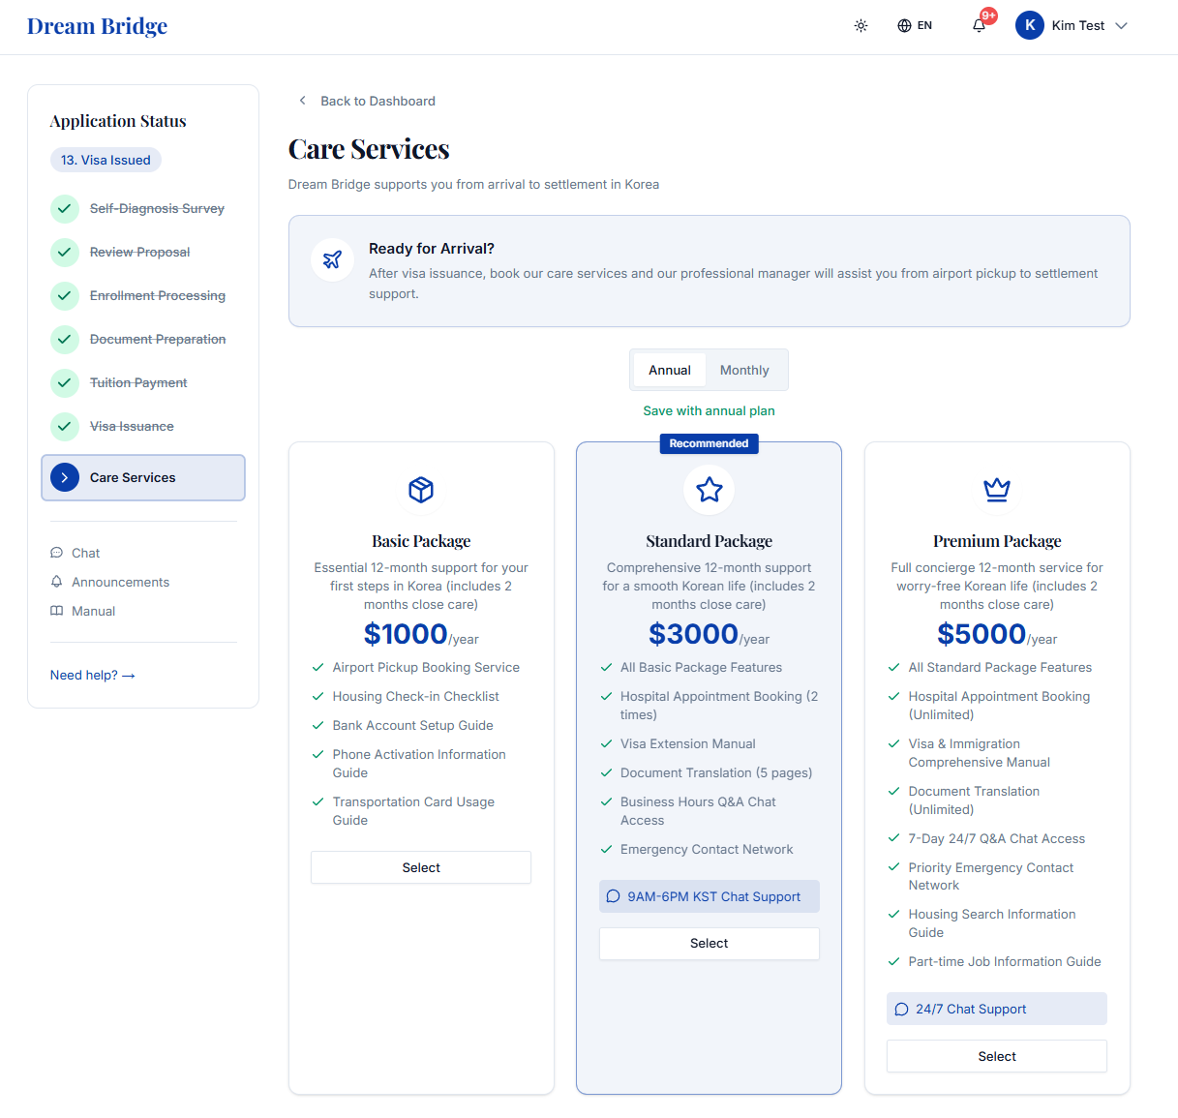This screenshot has width=1178, height=1118.
Task: Click the Need help? link
Action: (93, 675)
